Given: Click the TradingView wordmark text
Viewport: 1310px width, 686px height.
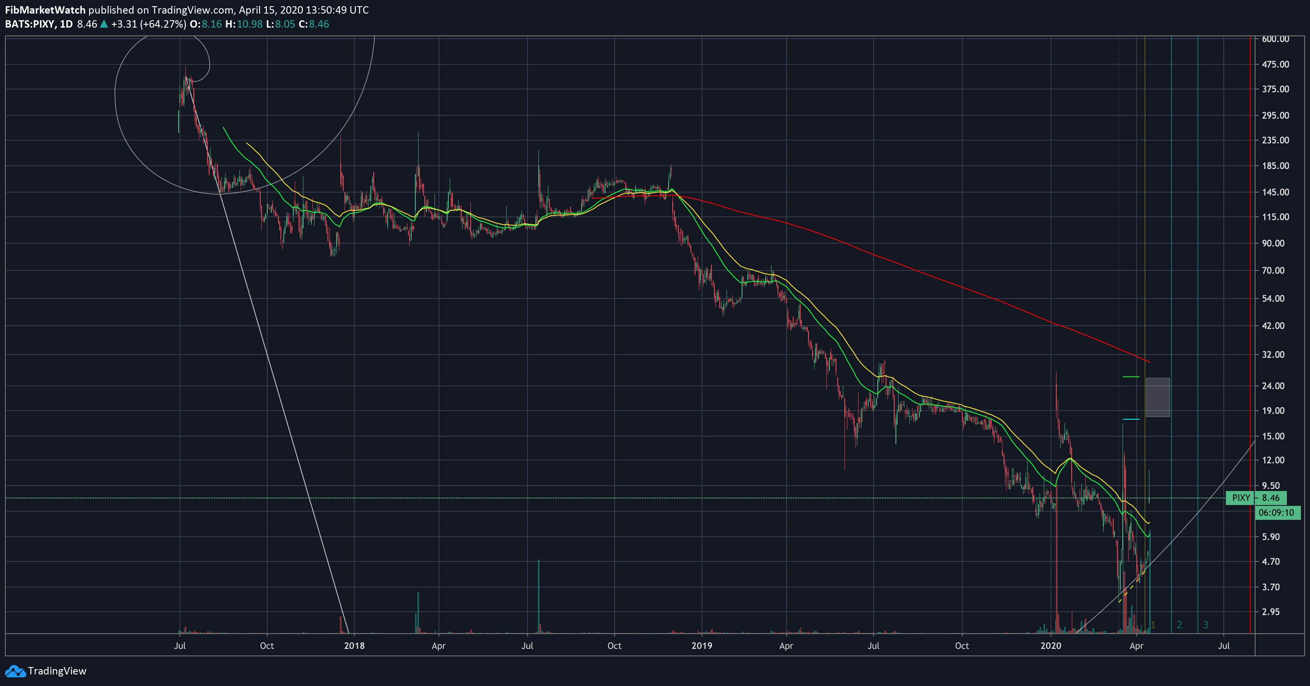Looking at the screenshot, I should tap(57, 671).
